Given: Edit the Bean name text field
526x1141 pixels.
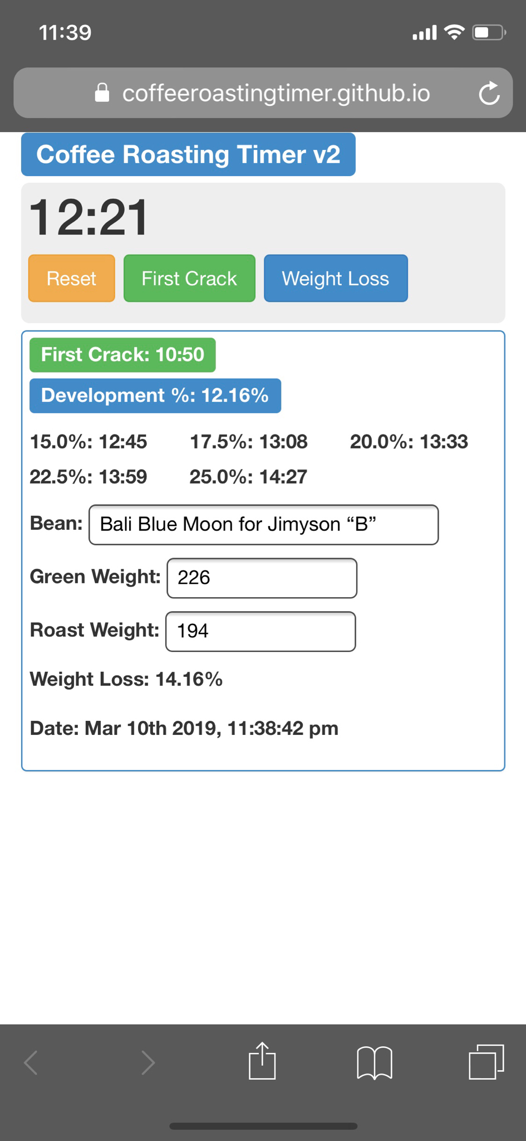Looking at the screenshot, I should (264, 525).
